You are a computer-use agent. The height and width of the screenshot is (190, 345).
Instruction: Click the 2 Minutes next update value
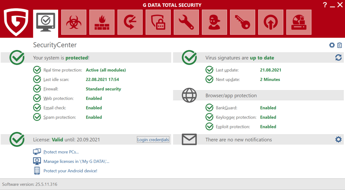[x=270, y=80]
